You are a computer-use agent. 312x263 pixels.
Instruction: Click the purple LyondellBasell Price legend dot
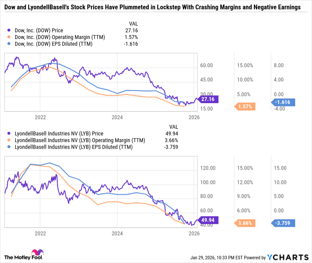coord(10,133)
